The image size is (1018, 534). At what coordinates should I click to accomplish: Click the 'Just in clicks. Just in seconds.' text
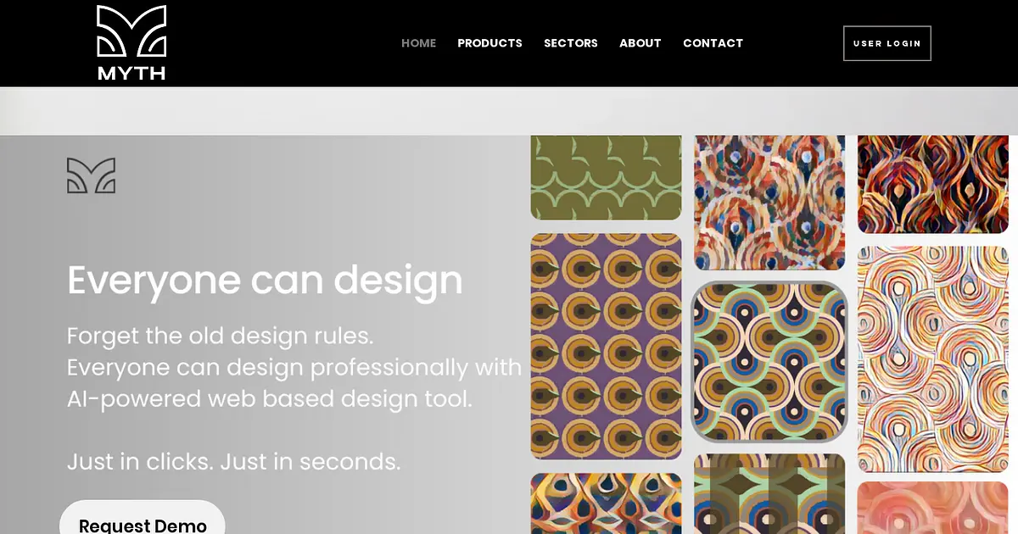click(234, 462)
